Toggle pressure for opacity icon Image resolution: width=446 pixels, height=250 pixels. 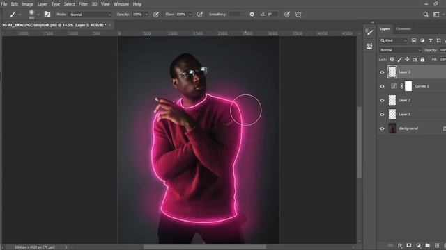(x=156, y=15)
